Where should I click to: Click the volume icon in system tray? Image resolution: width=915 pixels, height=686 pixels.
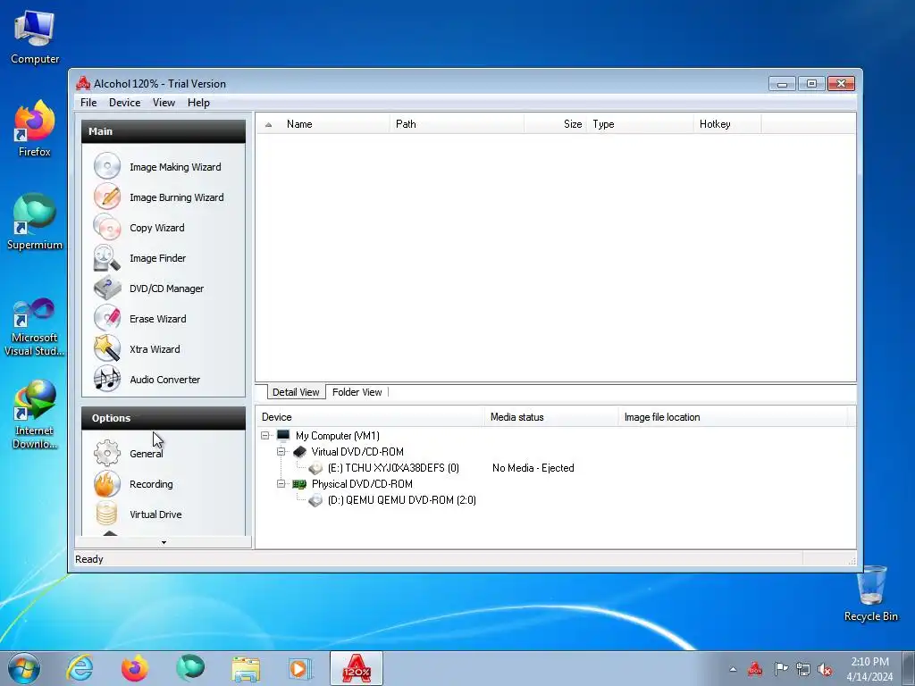[x=825, y=669]
